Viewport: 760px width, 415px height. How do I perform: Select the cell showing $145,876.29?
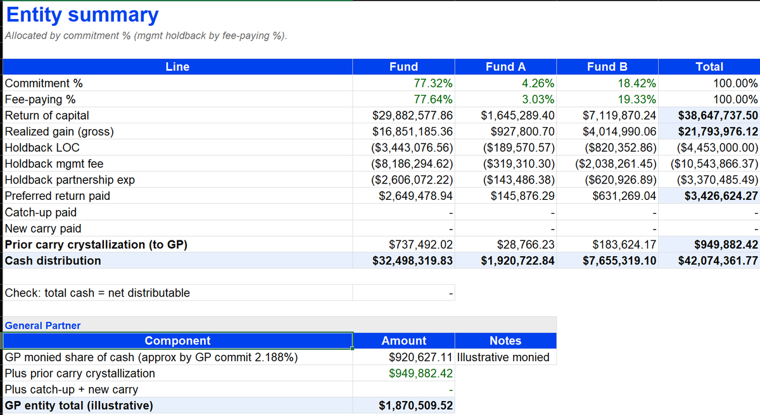(x=505, y=196)
